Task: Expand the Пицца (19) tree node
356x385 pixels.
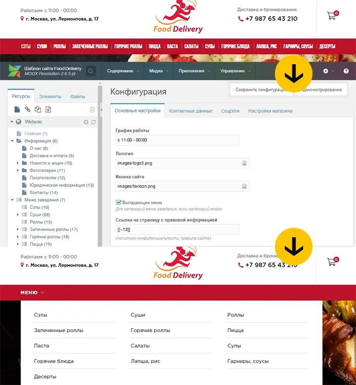Action: pos(18,244)
